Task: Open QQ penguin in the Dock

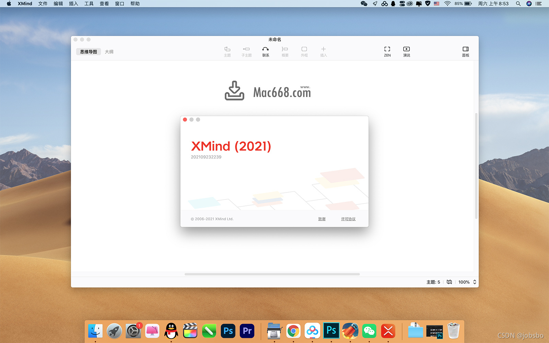Action: 171,331
